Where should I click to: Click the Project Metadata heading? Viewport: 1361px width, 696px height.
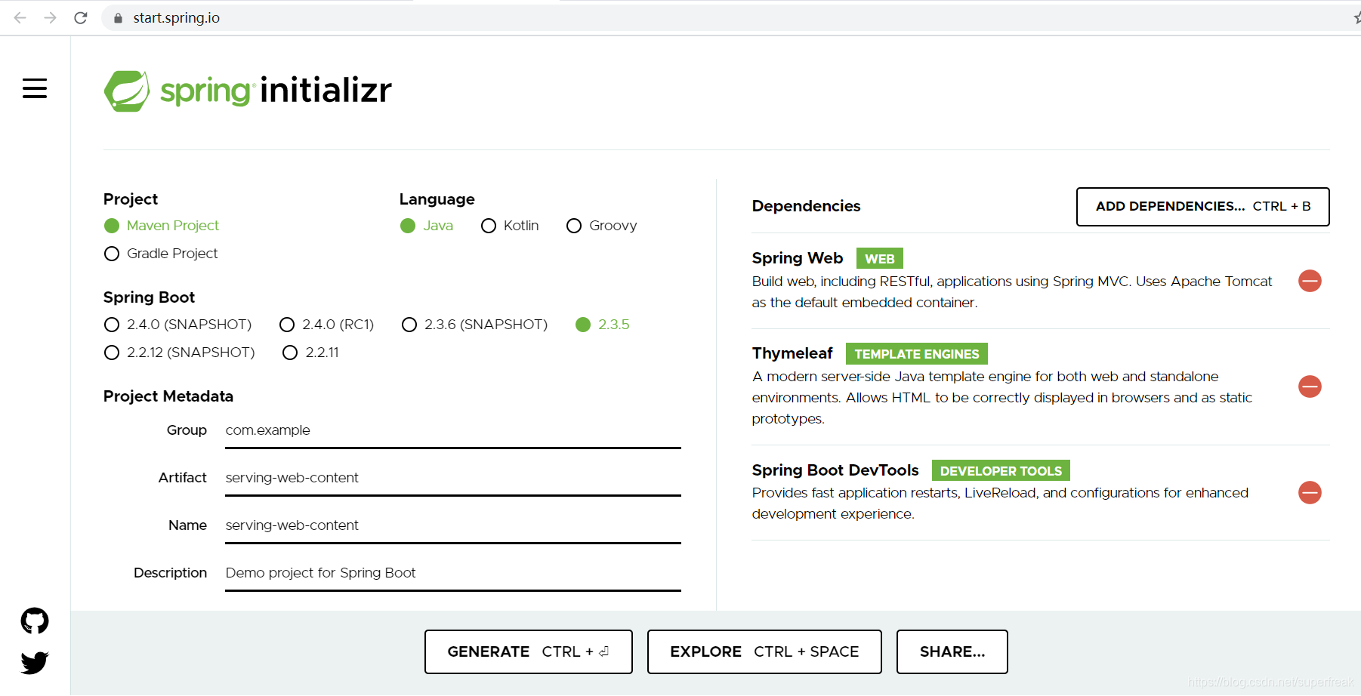[x=168, y=396]
